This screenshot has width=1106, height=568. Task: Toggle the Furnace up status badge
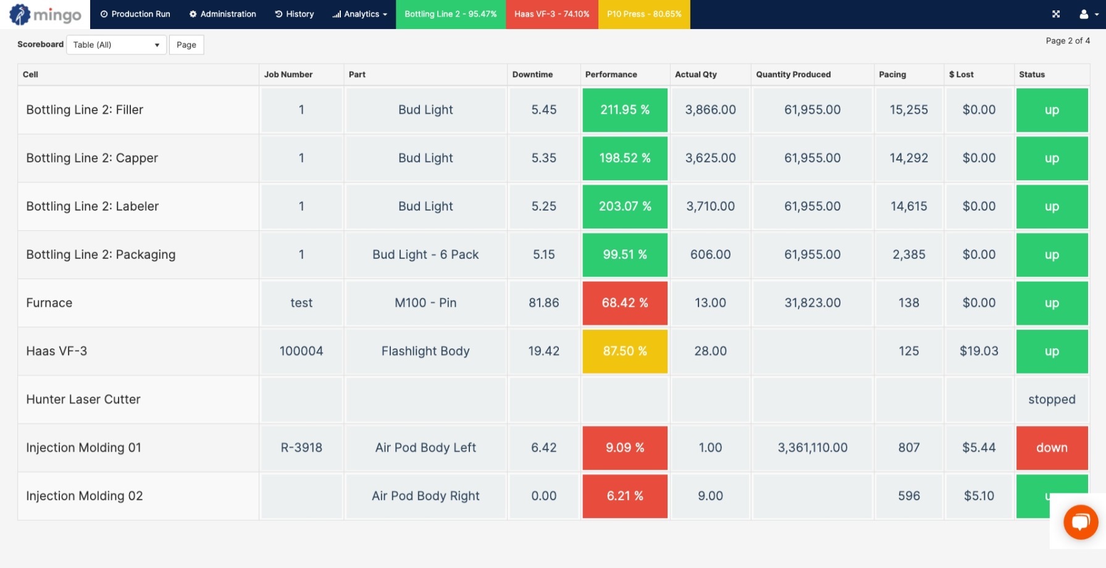[x=1052, y=303]
